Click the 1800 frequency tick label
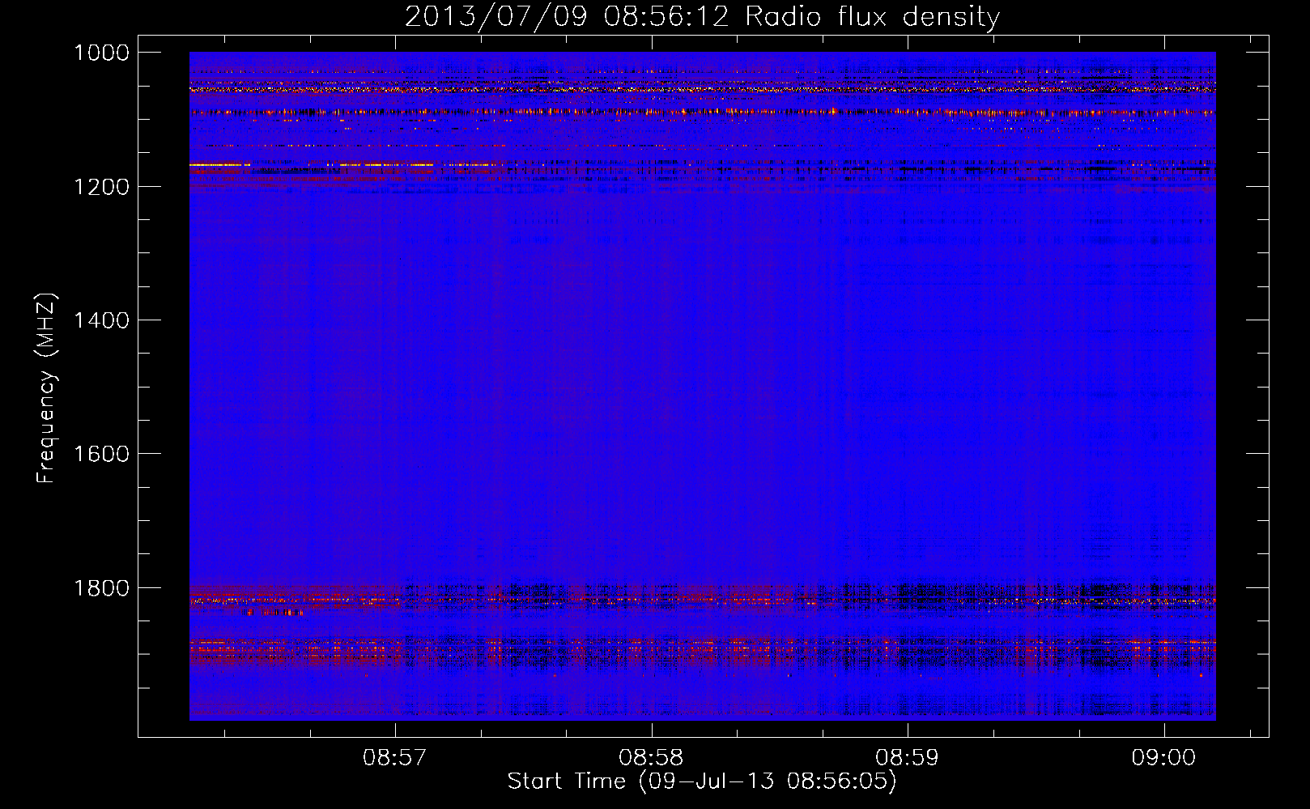Image resolution: width=1310 pixels, height=809 pixels. 101,587
